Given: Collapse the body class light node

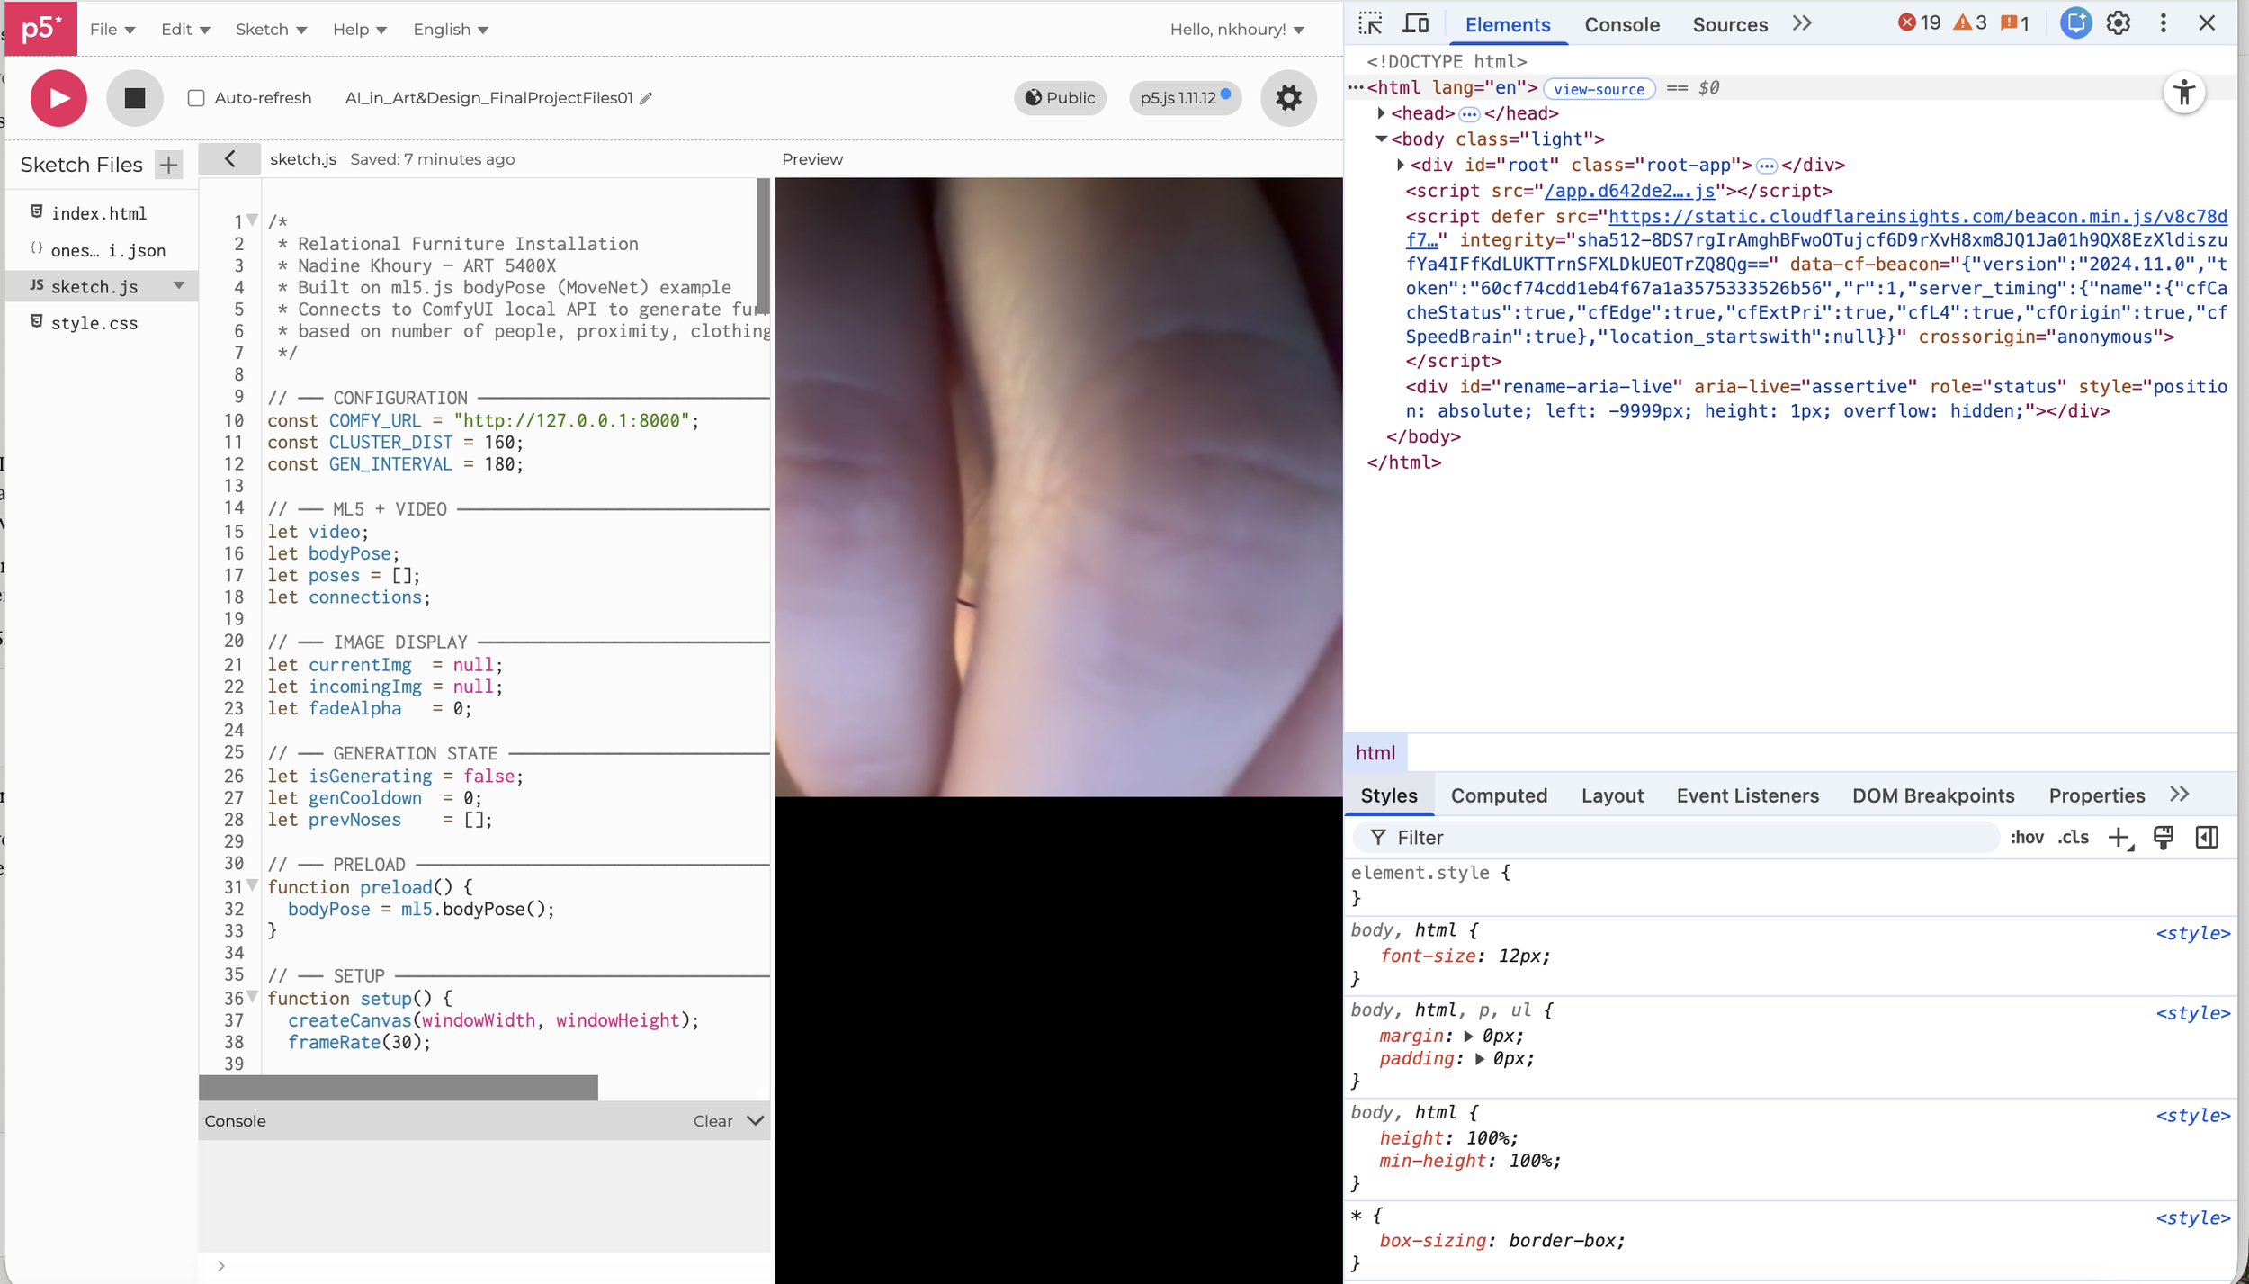Looking at the screenshot, I should click(x=1381, y=139).
